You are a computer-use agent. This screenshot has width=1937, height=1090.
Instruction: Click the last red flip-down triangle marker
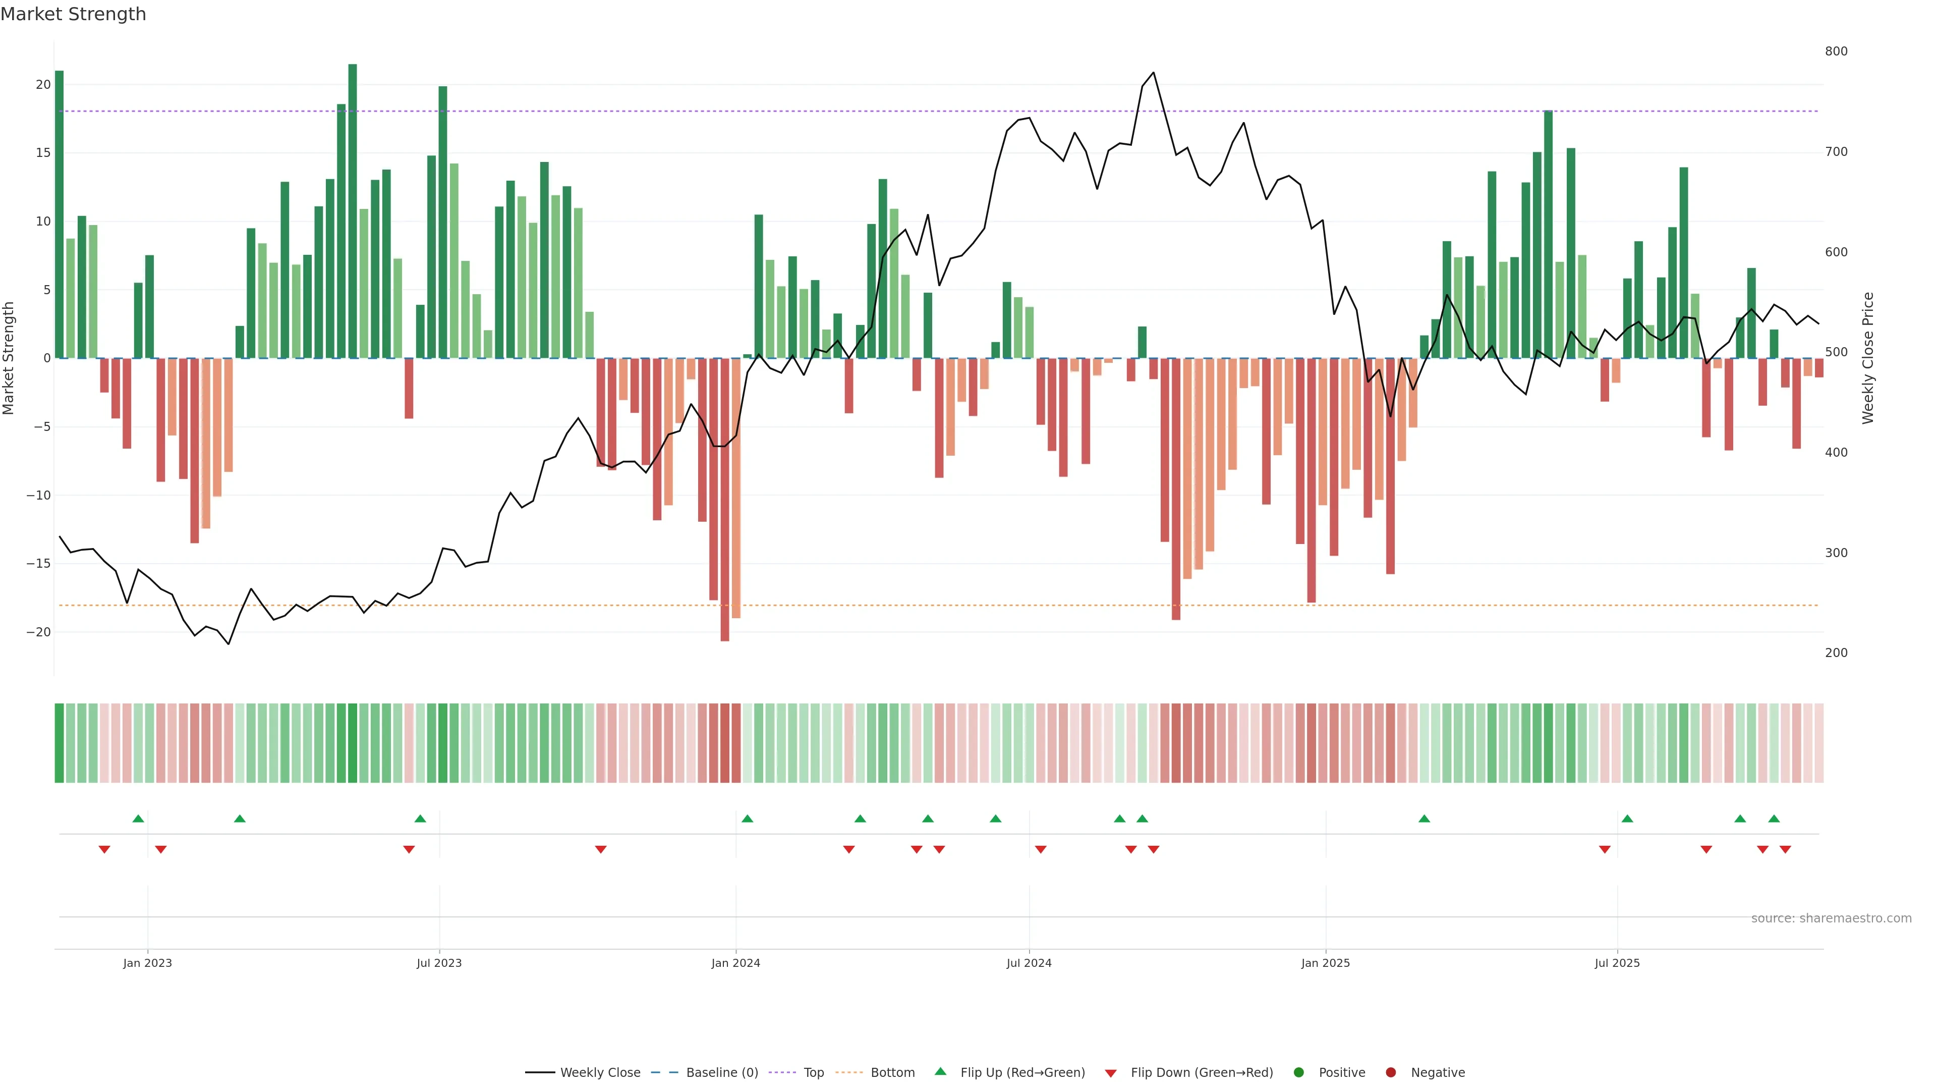(1785, 849)
